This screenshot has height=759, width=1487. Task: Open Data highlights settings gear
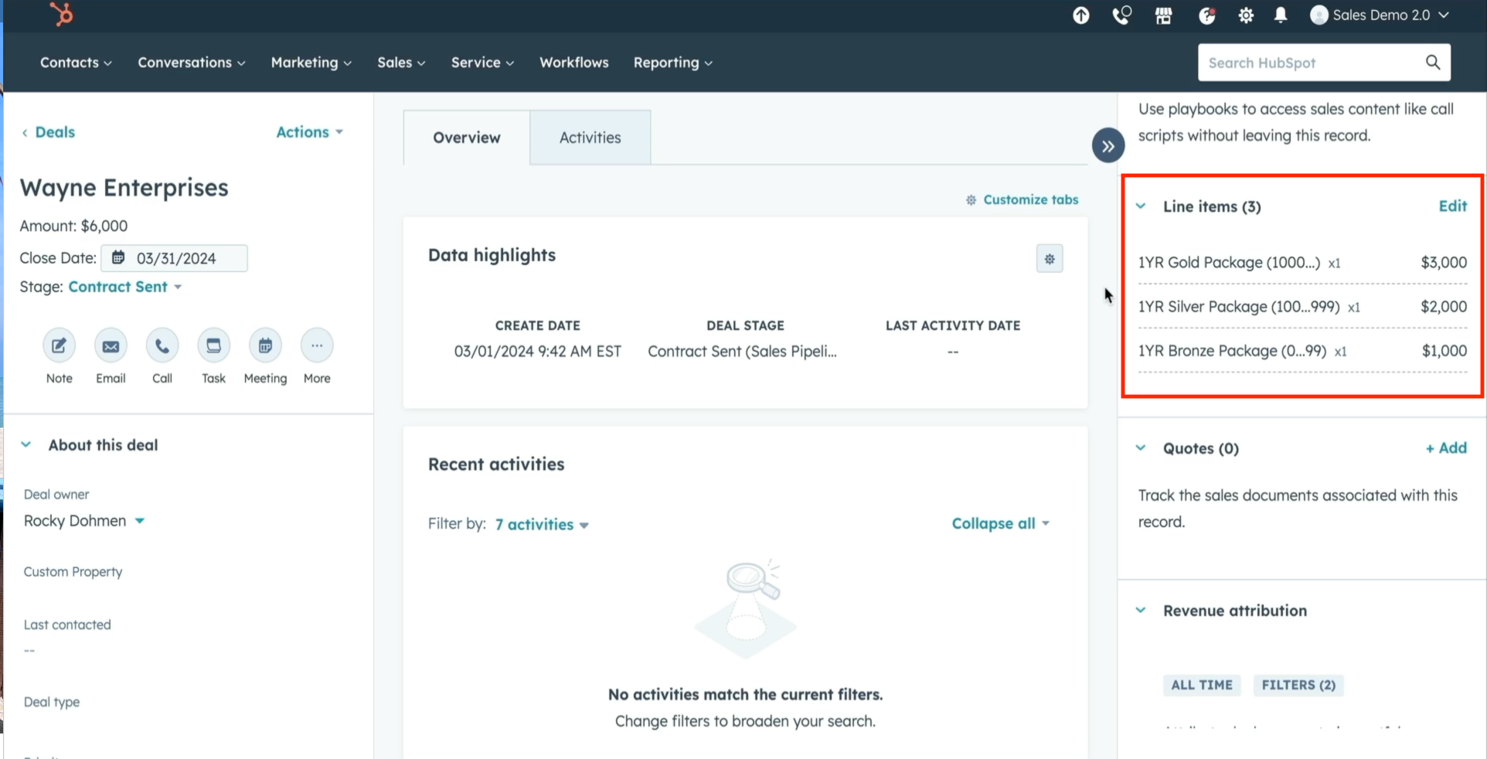point(1049,259)
